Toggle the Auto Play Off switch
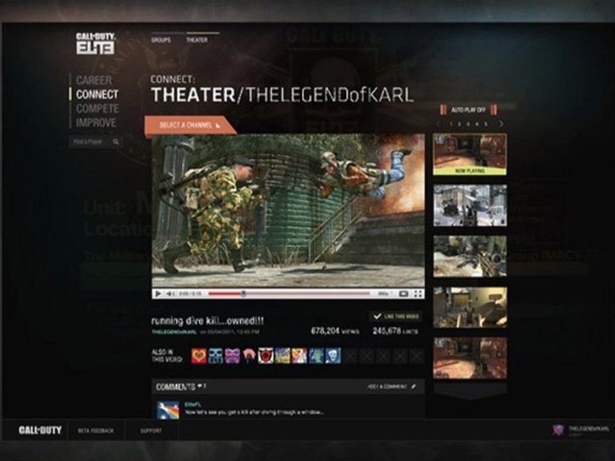 tap(468, 109)
